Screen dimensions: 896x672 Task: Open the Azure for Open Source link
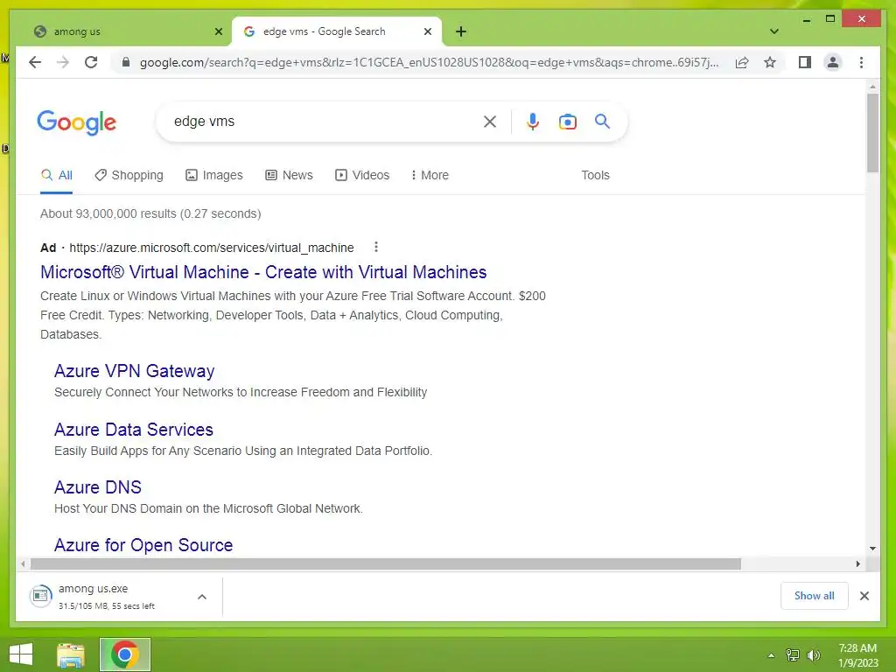click(x=143, y=545)
